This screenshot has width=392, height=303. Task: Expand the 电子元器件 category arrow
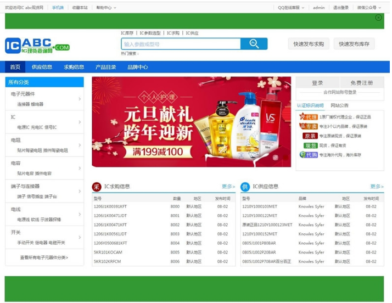coord(80,99)
